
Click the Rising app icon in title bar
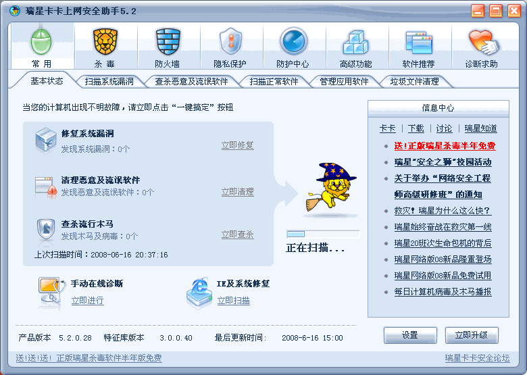[14, 11]
